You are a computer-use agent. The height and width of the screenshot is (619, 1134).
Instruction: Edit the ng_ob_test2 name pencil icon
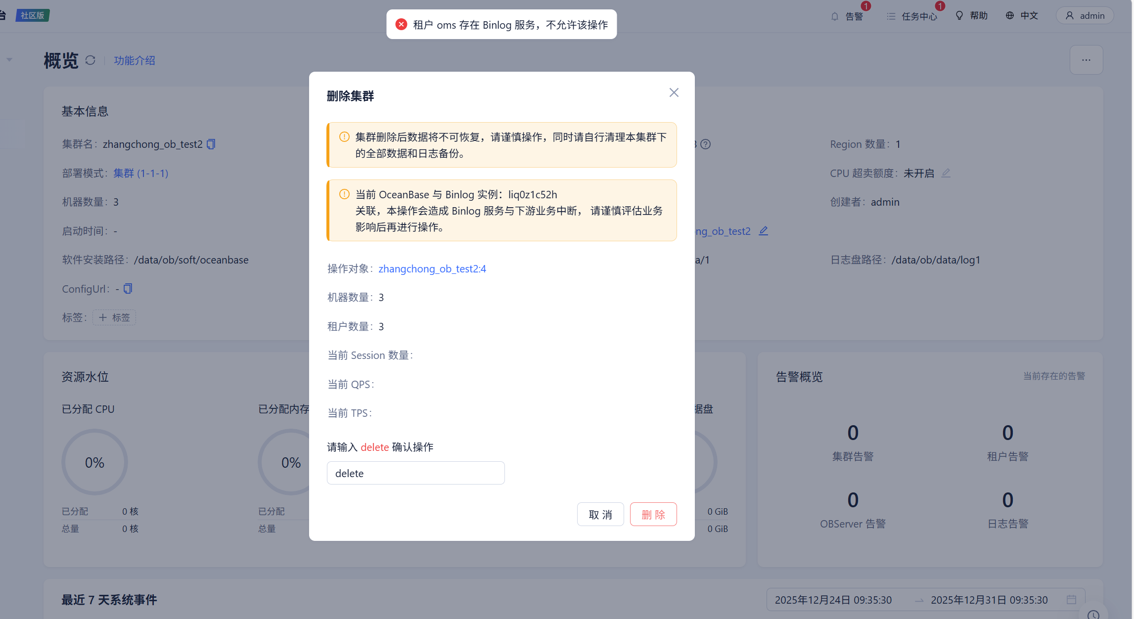[x=764, y=231]
